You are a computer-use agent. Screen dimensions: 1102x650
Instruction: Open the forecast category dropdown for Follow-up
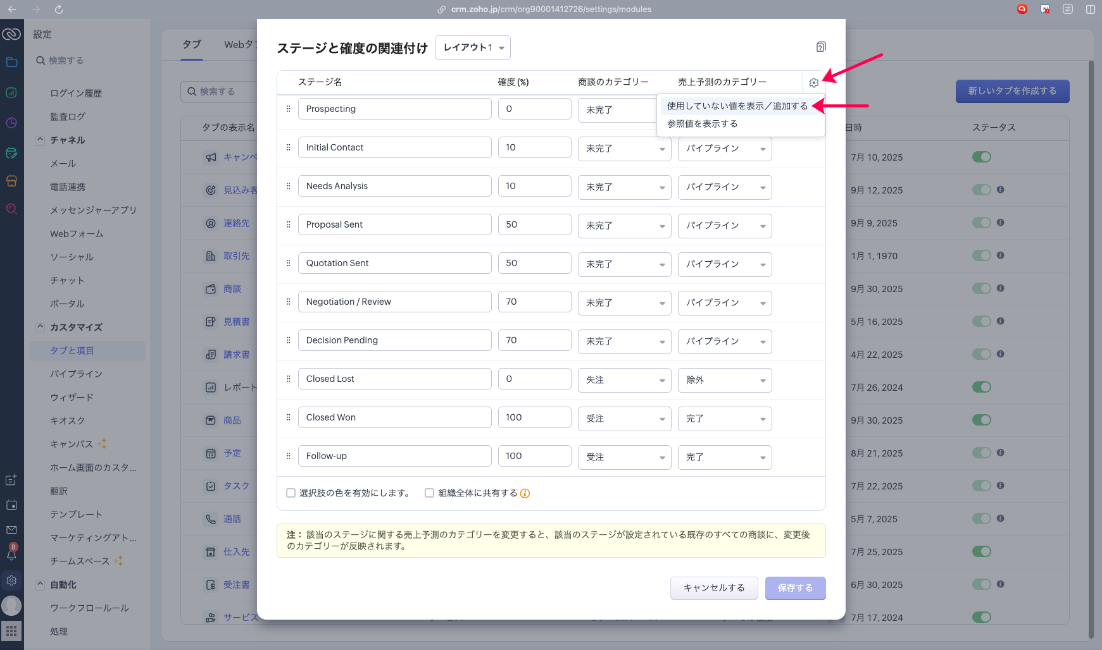pos(724,457)
